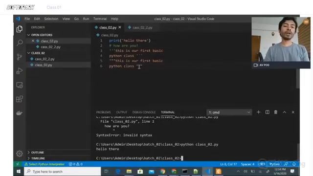Switch to class_02.py editor tab
Image resolution: width=313 pixels, height=176 pixels.
coord(108,27)
